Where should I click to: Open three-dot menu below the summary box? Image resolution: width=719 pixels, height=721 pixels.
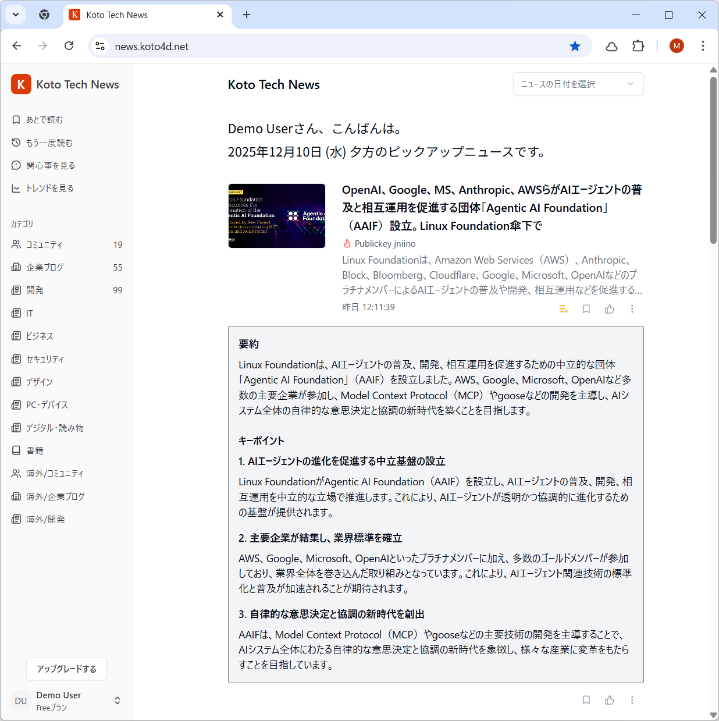[632, 700]
